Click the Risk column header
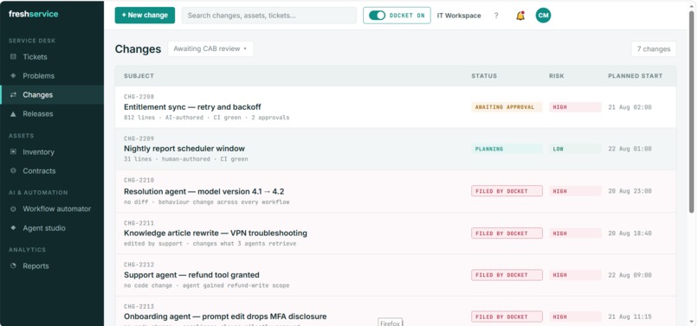The height and width of the screenshot is (326, 698). [x=557, y=76]
